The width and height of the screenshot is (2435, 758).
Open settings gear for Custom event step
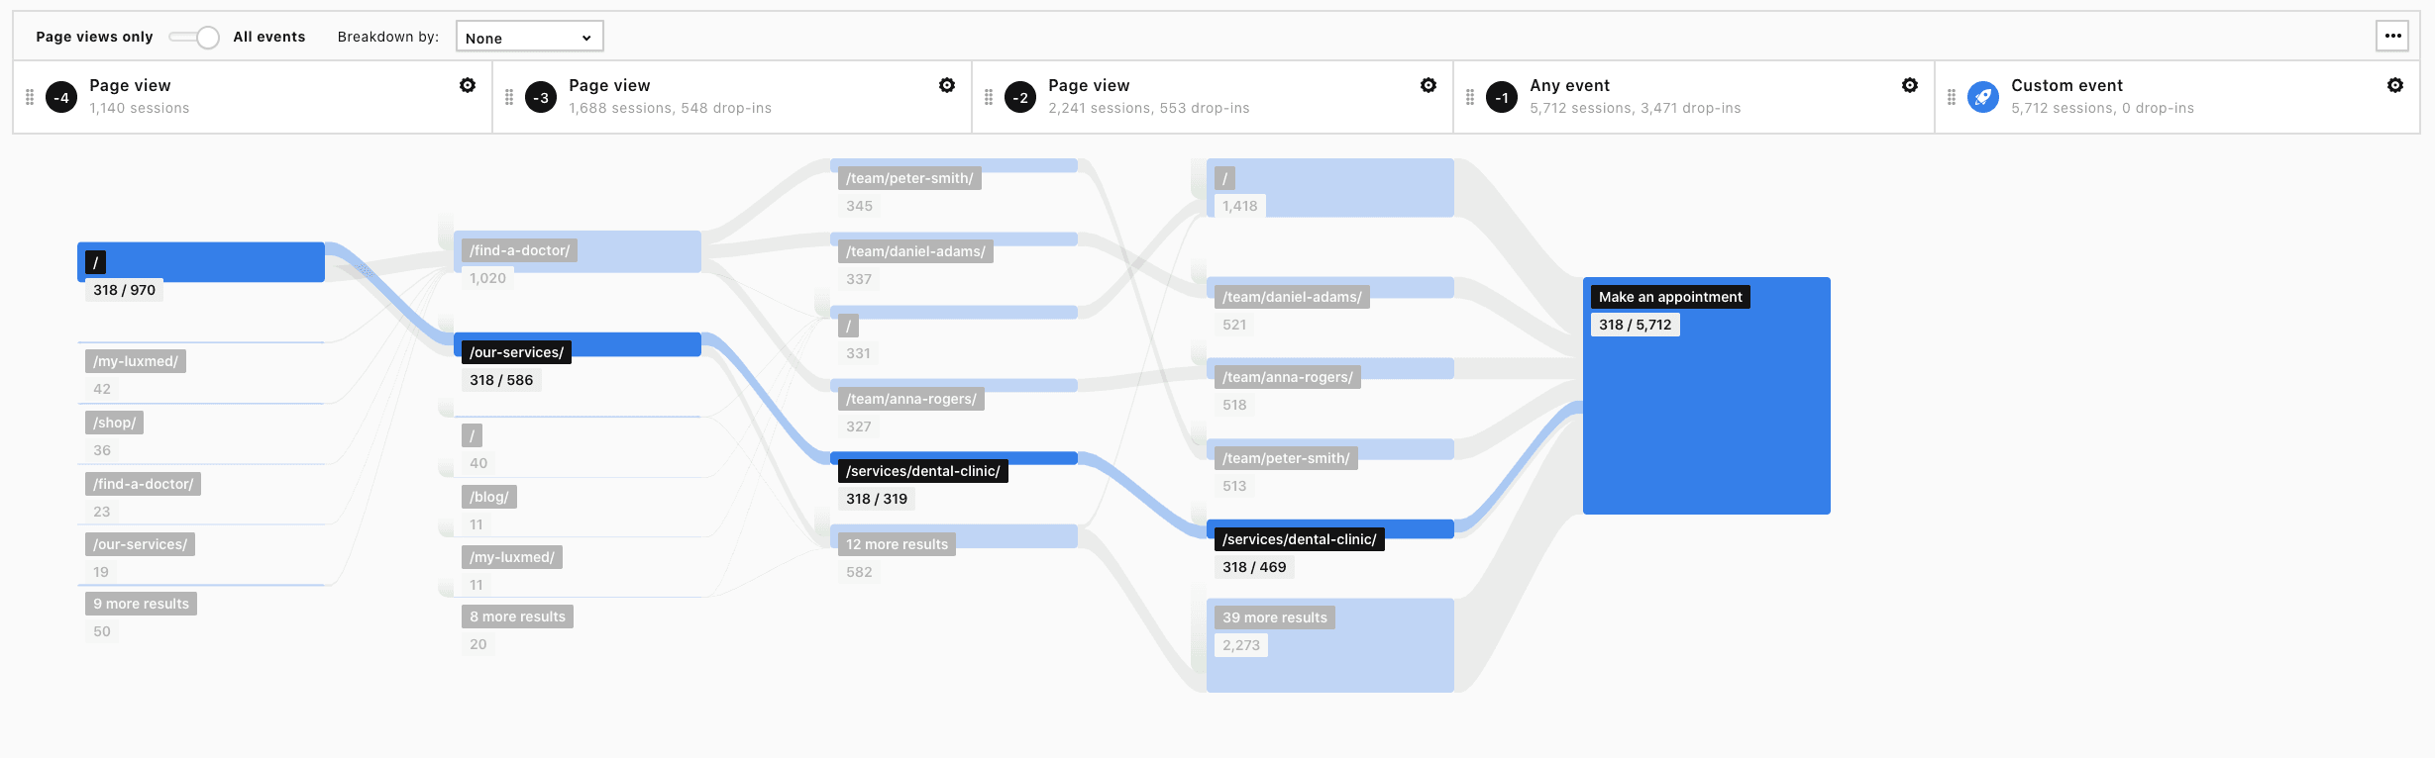(2395, 86)
